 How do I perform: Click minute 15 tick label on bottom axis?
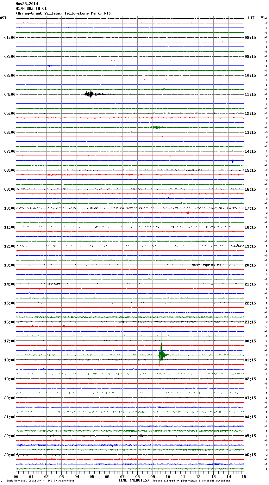point(244,476)
